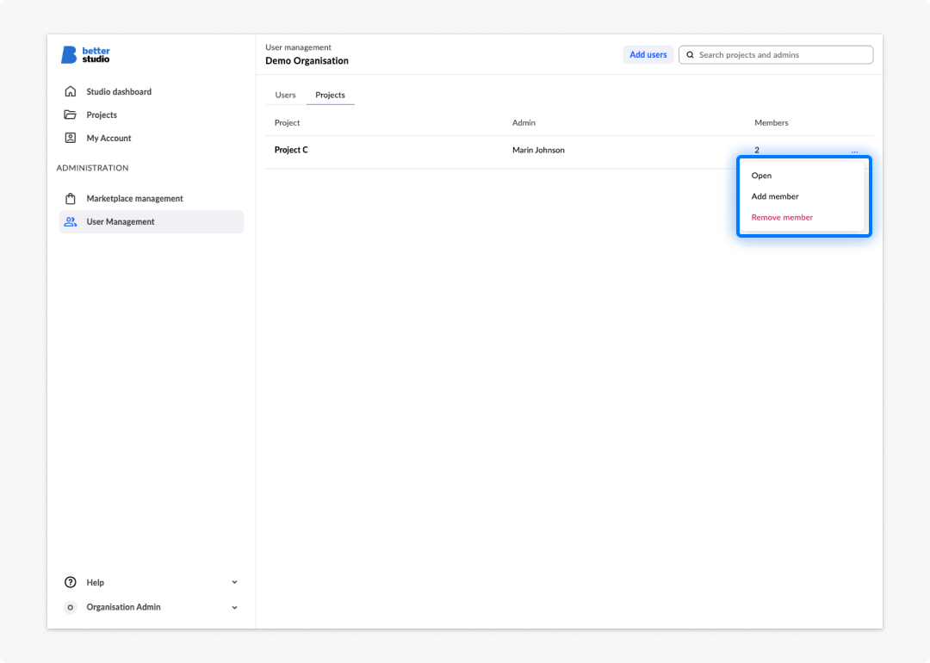The height and width of the screenshot is (663, 930).
Task: Click the Project column header
Action: pos(287,123)
